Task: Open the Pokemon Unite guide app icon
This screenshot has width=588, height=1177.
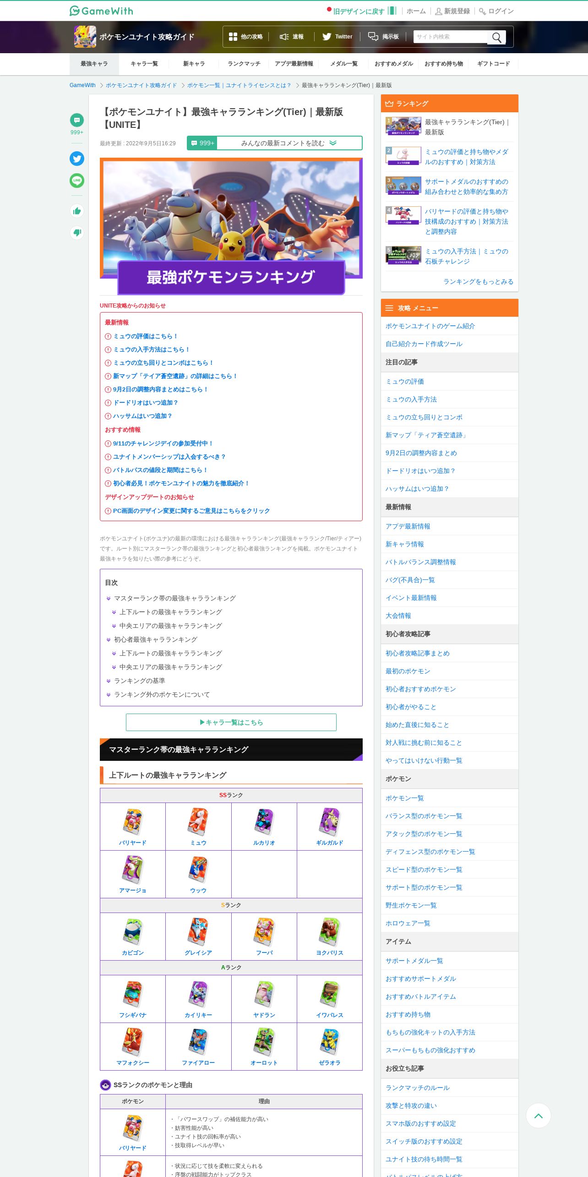Action: click(x=85, y=37)
